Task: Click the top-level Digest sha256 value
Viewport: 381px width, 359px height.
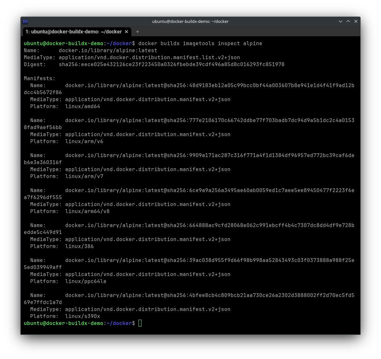Action: [171, 64]
